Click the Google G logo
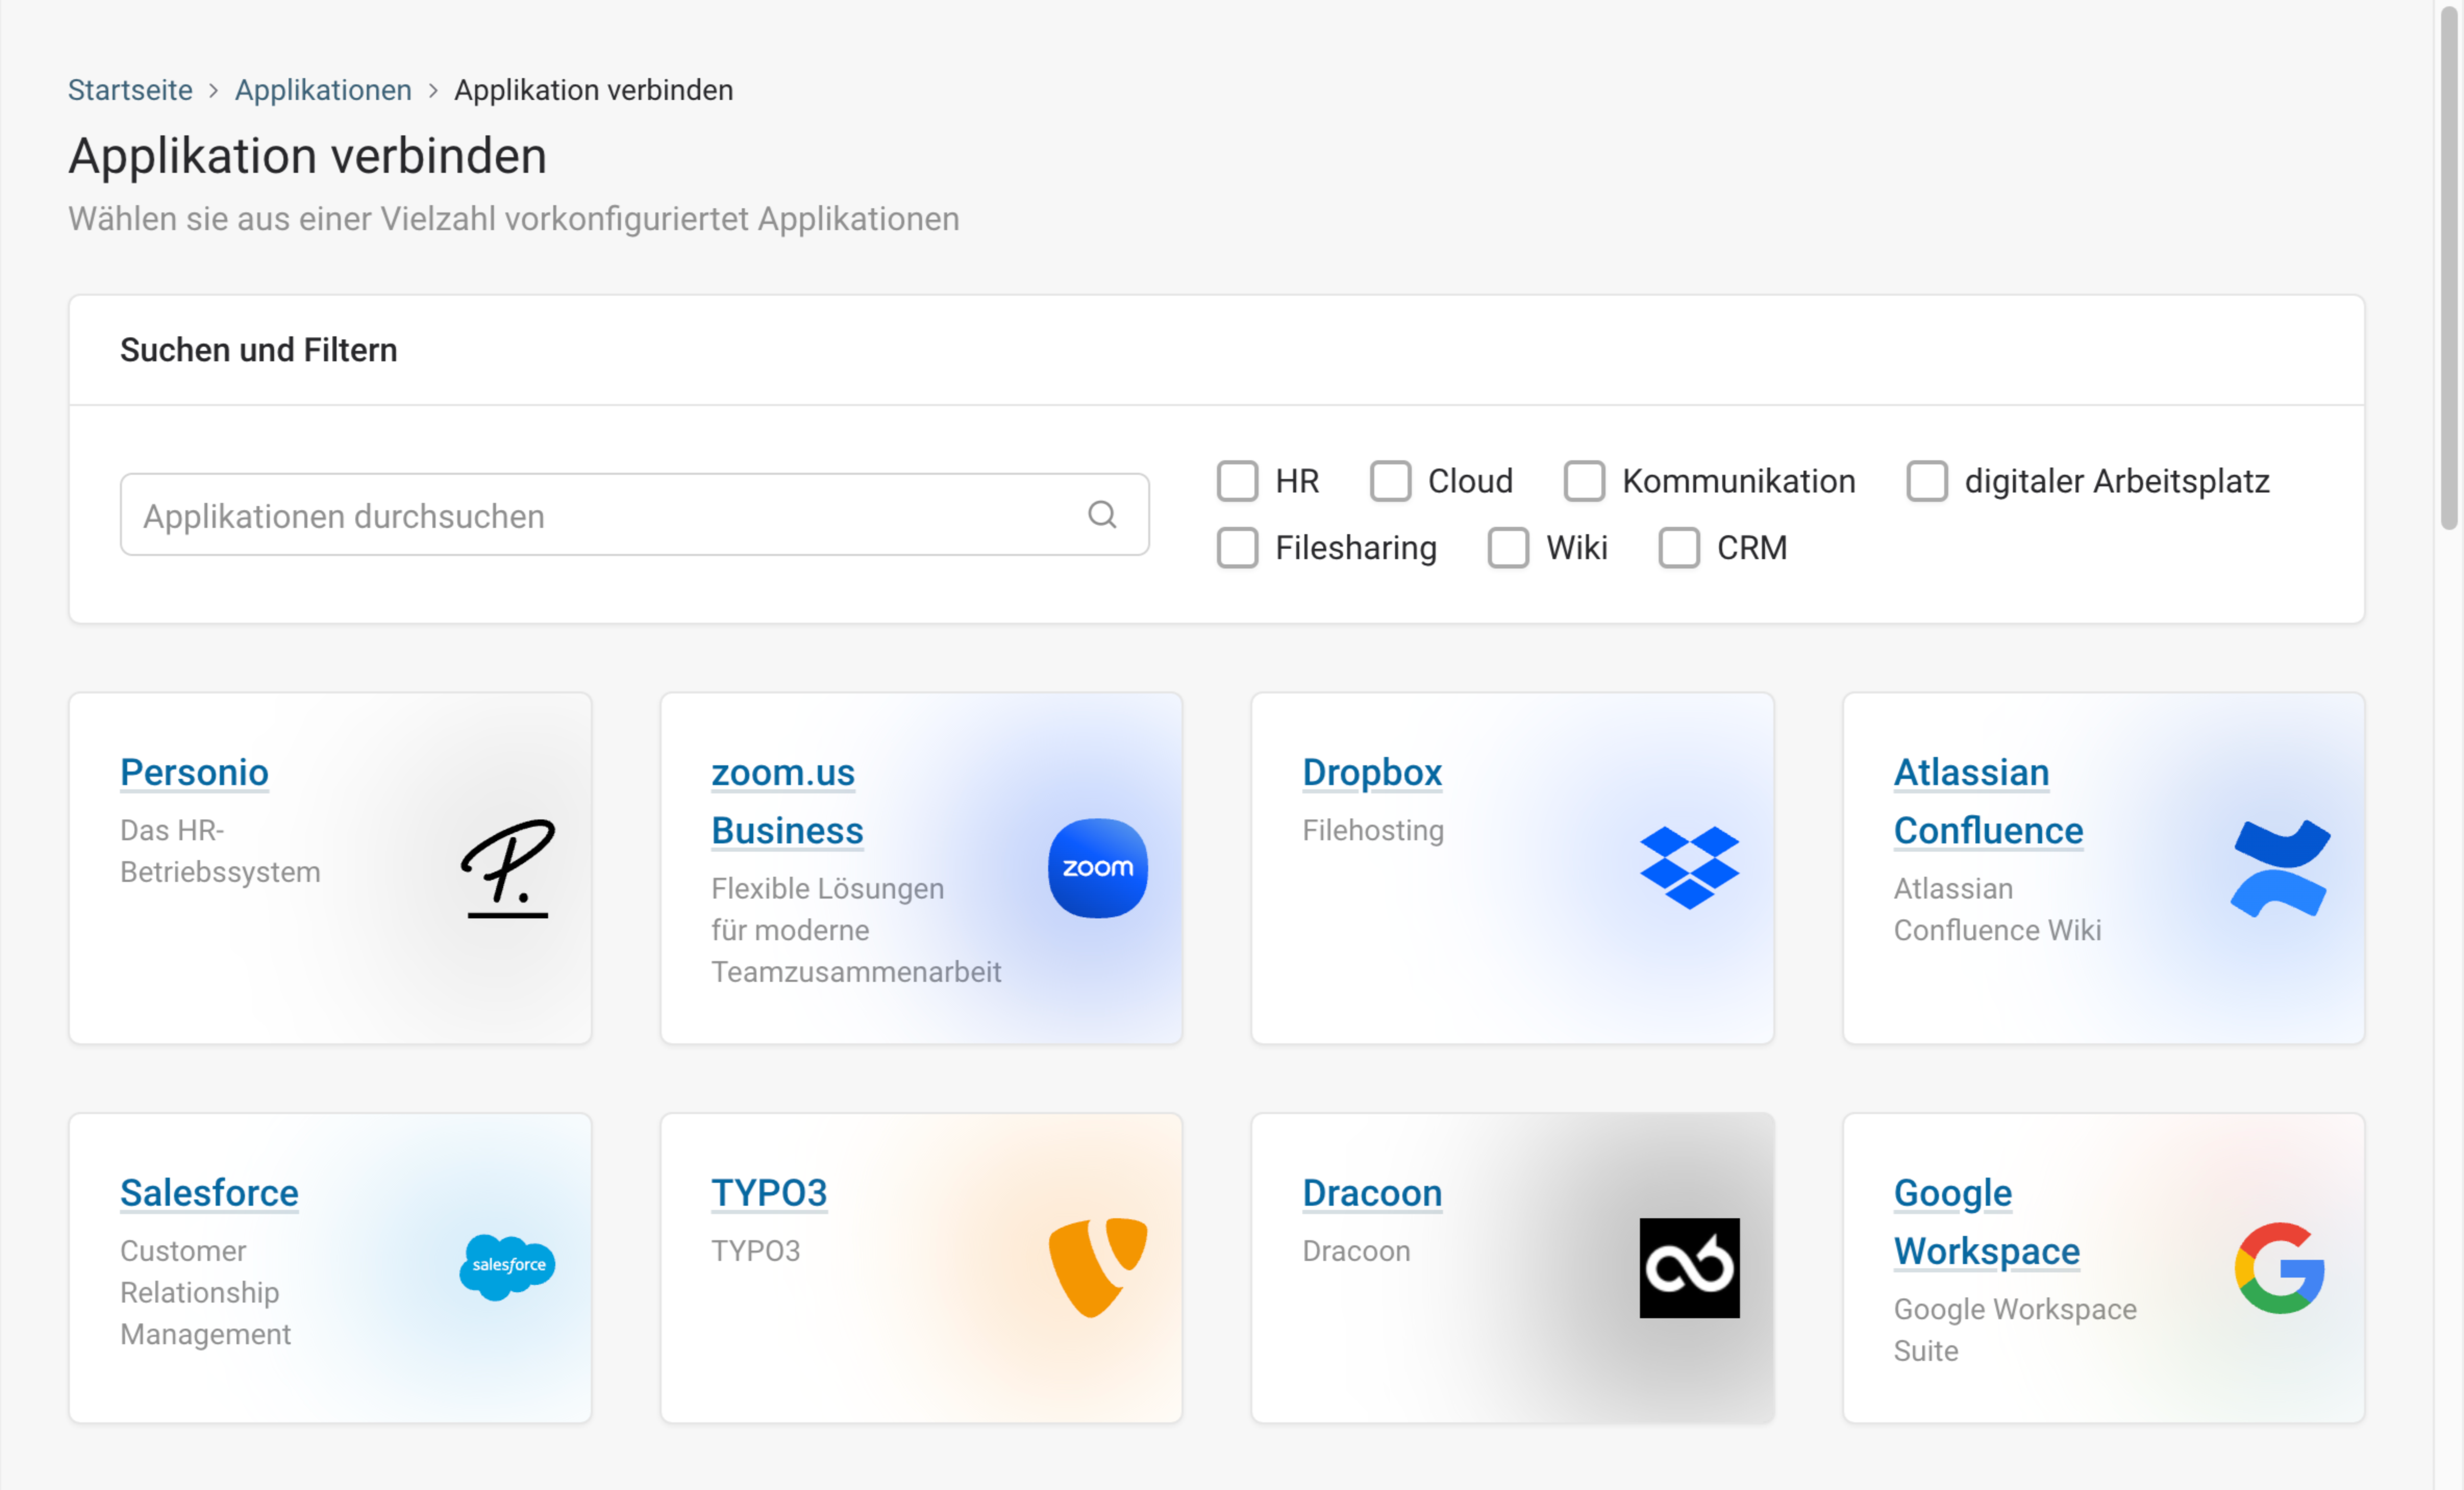The image size is (2464, 1490). pos(2279,1266)
